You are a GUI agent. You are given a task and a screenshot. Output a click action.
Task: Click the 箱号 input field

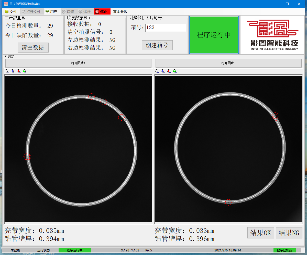point(166,28)
